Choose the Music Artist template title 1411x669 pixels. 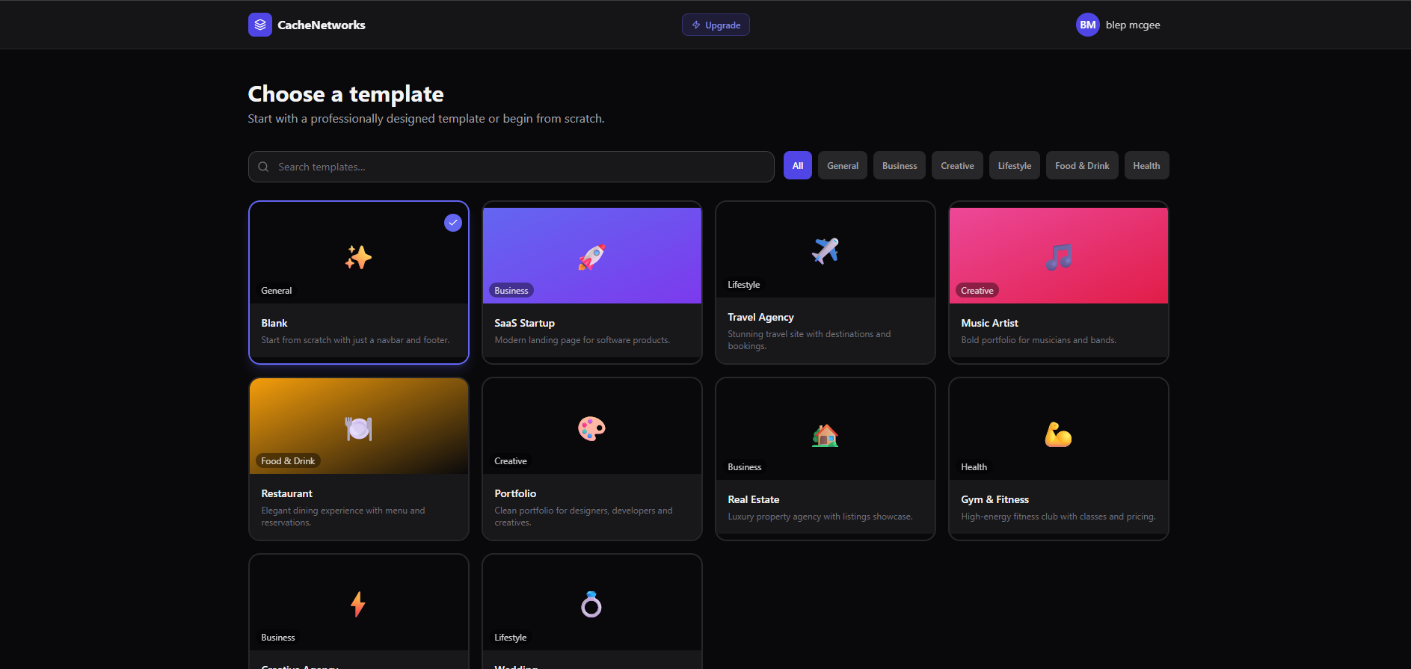(x=989, y=323)
